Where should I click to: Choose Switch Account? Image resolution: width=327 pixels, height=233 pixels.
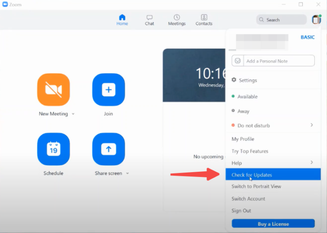coord(273,199)
